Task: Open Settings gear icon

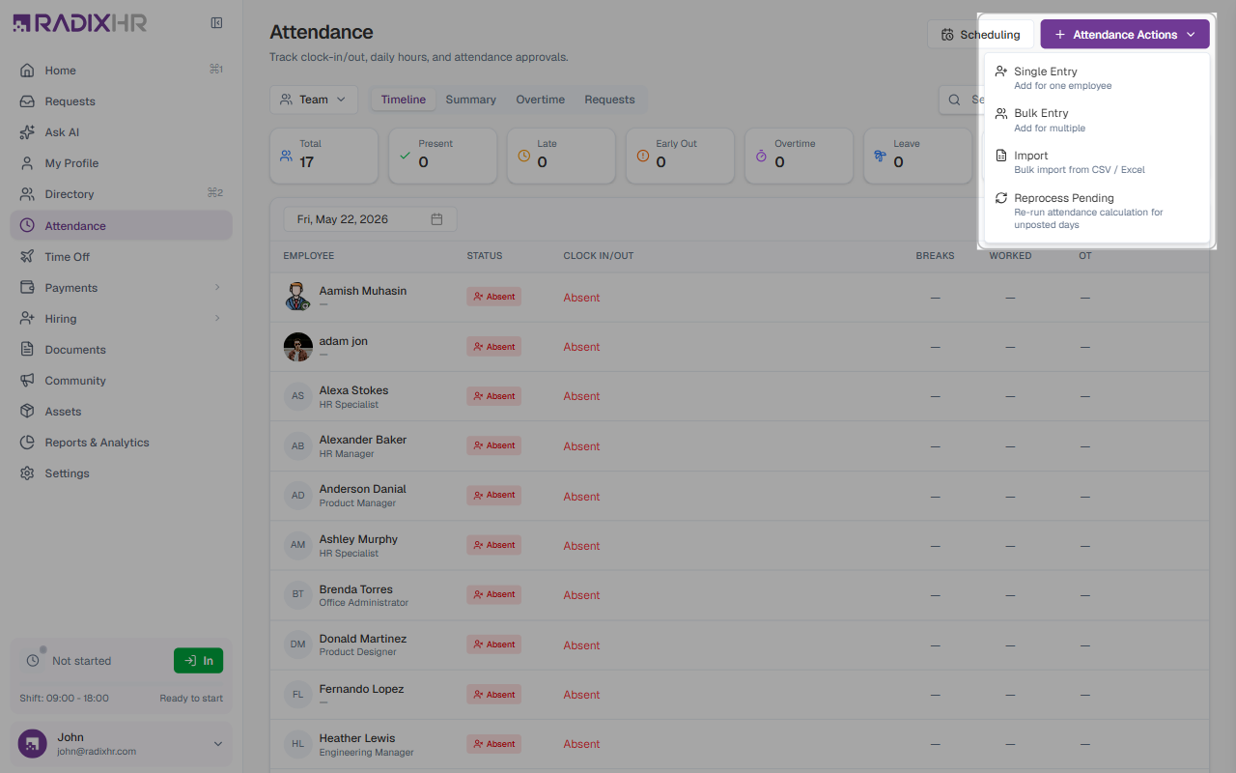Action: [27, 472]
